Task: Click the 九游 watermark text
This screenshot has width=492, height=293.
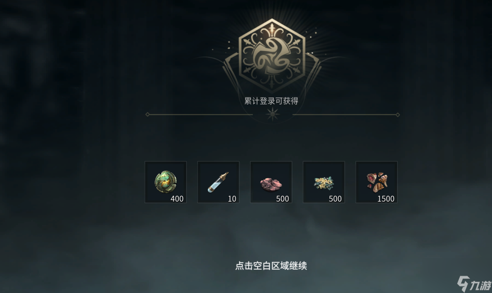Action: coord(480,286)
